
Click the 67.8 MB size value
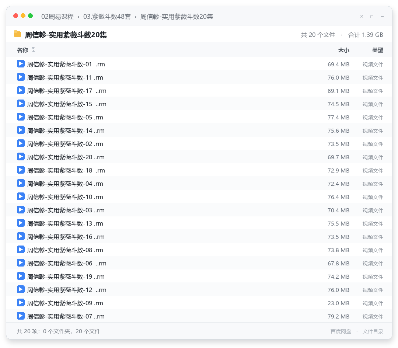(338, 264)
